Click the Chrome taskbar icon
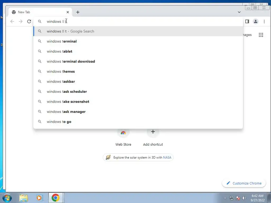Viewport: 271px width, 203px height. [x=56, y=198]
